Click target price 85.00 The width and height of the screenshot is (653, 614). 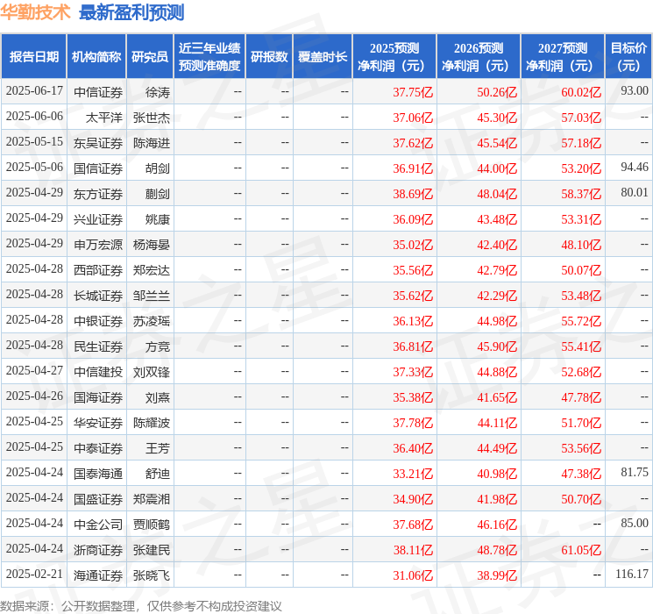[x=635, y=523]
